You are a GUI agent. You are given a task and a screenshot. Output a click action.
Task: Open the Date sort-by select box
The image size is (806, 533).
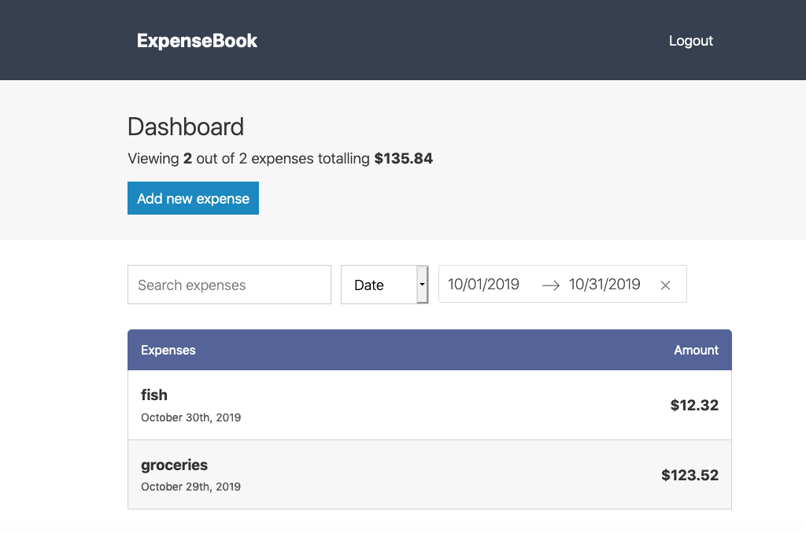[x=379, y=285]
